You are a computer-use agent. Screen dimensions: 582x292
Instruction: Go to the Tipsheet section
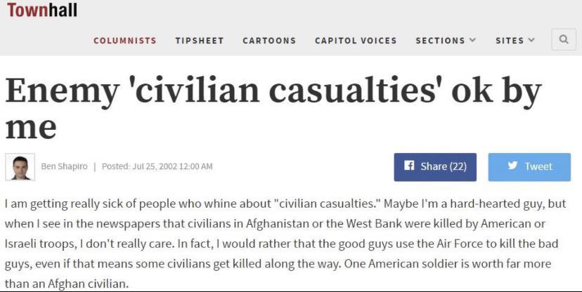point(200,41)
